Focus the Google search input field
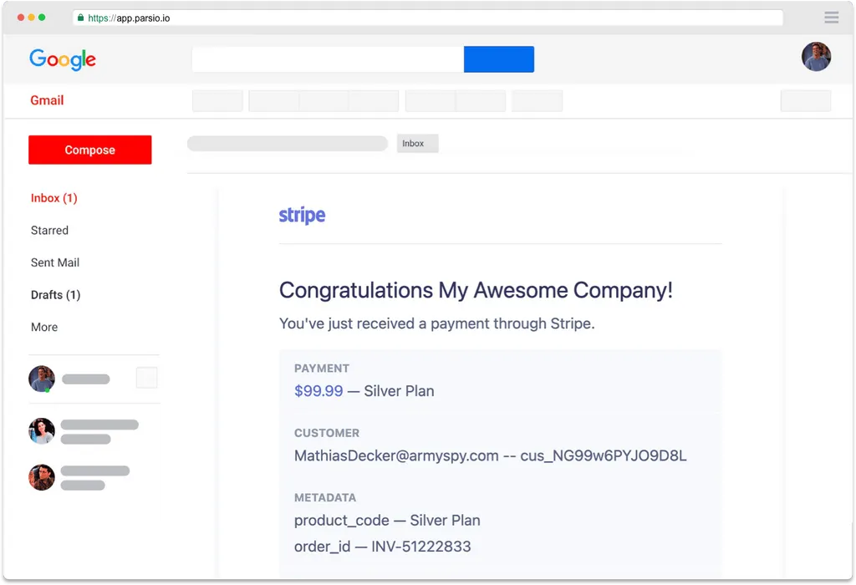 tap(328, 59)
